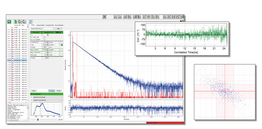Image resolution: width=262 pixels, height=129 pixels.
Task: Click the Fit Single button
Action: coord(52,91)
